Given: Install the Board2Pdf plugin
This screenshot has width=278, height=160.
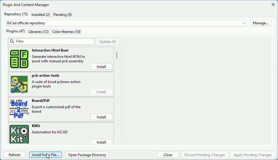Looking at the screenshot, I should tap(101, 117).
